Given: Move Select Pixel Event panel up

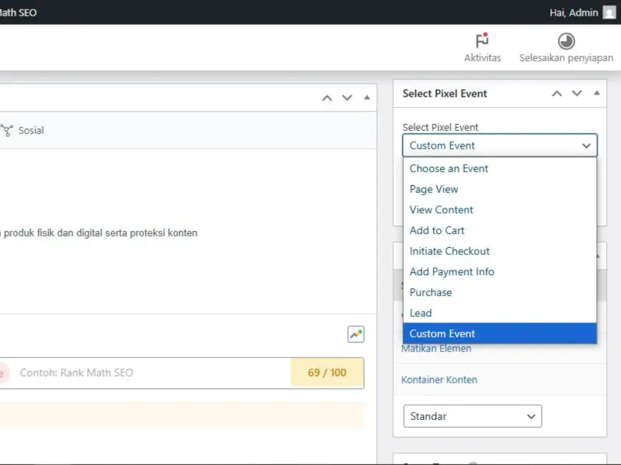Looking at the screenshot, I should [x=557, y=94].
